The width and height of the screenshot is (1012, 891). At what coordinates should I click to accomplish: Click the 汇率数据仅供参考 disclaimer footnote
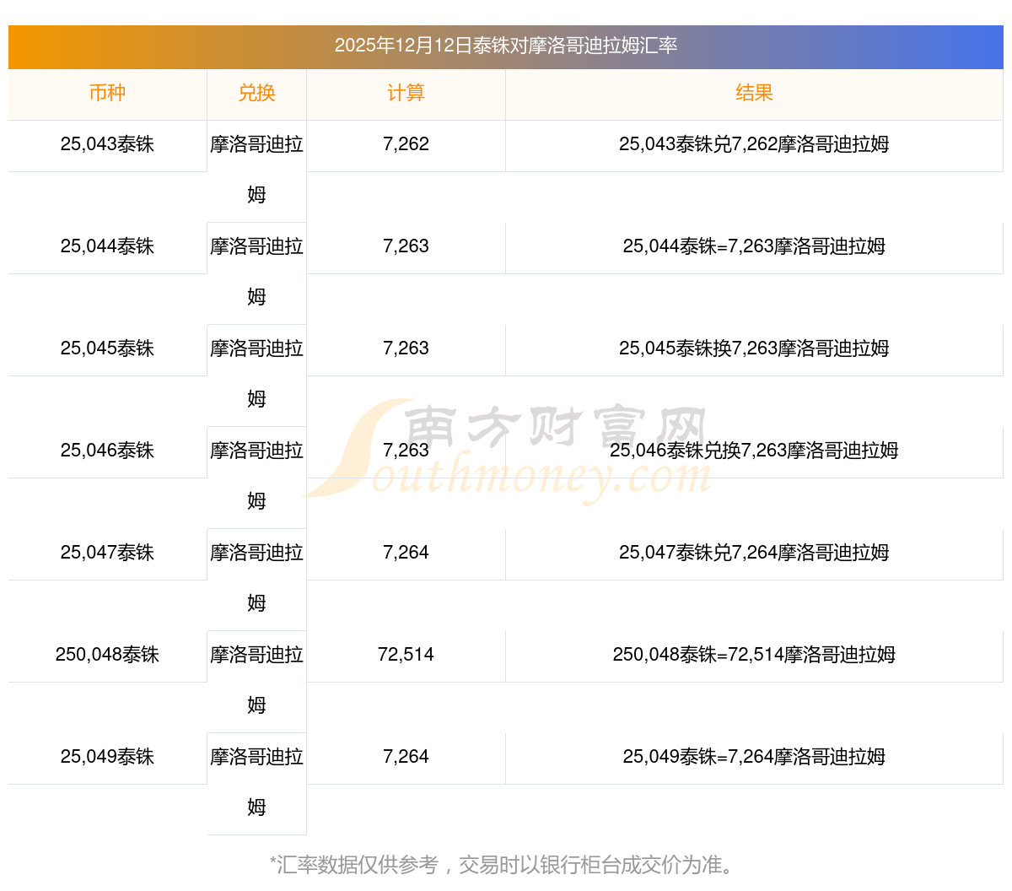(504, 865)
